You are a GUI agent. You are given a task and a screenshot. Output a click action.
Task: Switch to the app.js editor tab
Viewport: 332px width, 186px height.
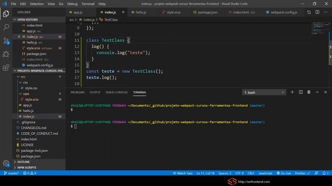[81, 12]
